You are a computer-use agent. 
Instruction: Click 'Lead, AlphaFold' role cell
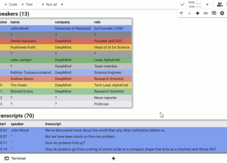click(x=107, y=60)
